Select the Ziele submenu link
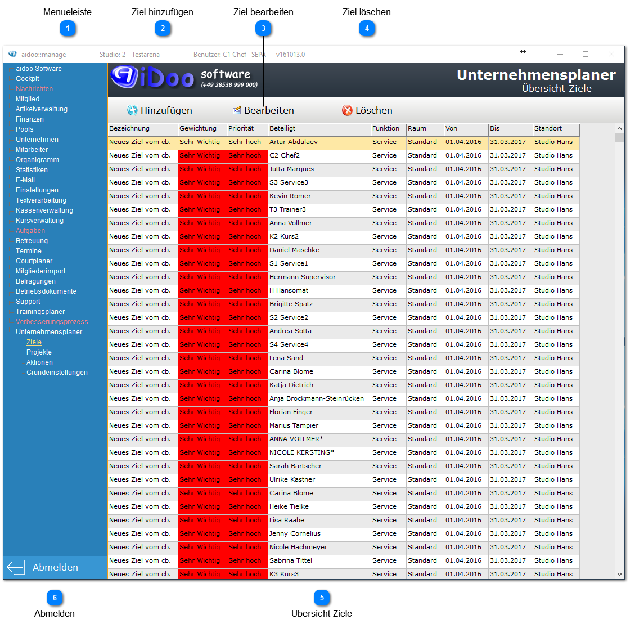630x628 pixels. (34, 342)
